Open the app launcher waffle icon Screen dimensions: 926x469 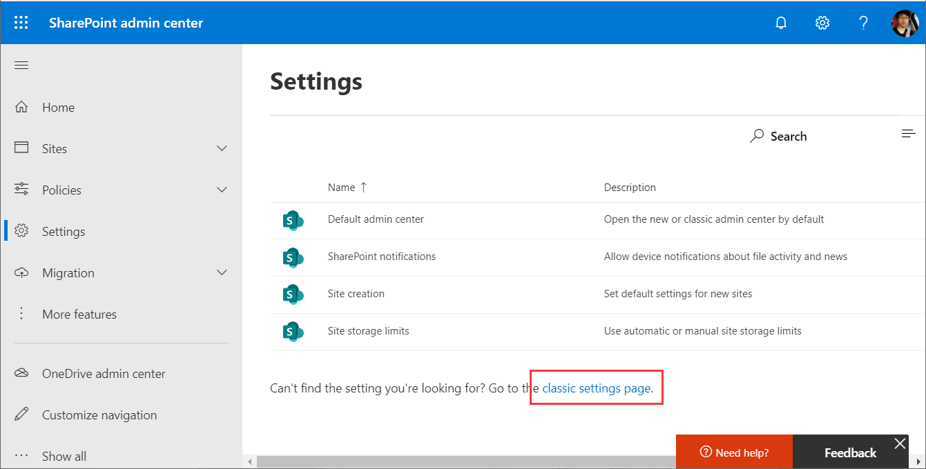pos(21,23)
